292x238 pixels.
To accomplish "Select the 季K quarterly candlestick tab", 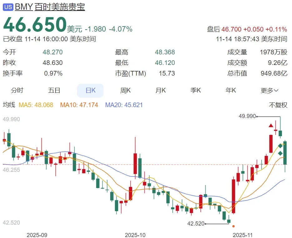I will pyautogui.click(x=196, y=90).
